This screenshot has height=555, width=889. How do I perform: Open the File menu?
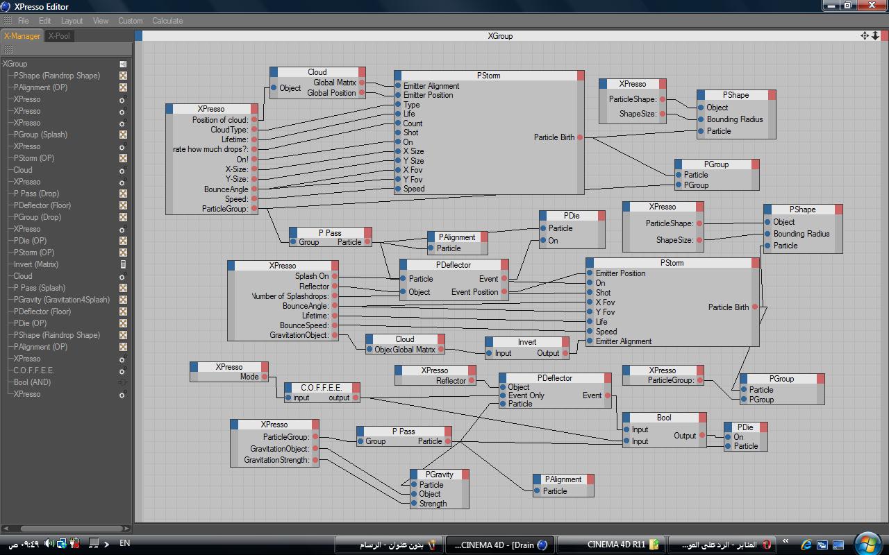click(x=23, y=21)
